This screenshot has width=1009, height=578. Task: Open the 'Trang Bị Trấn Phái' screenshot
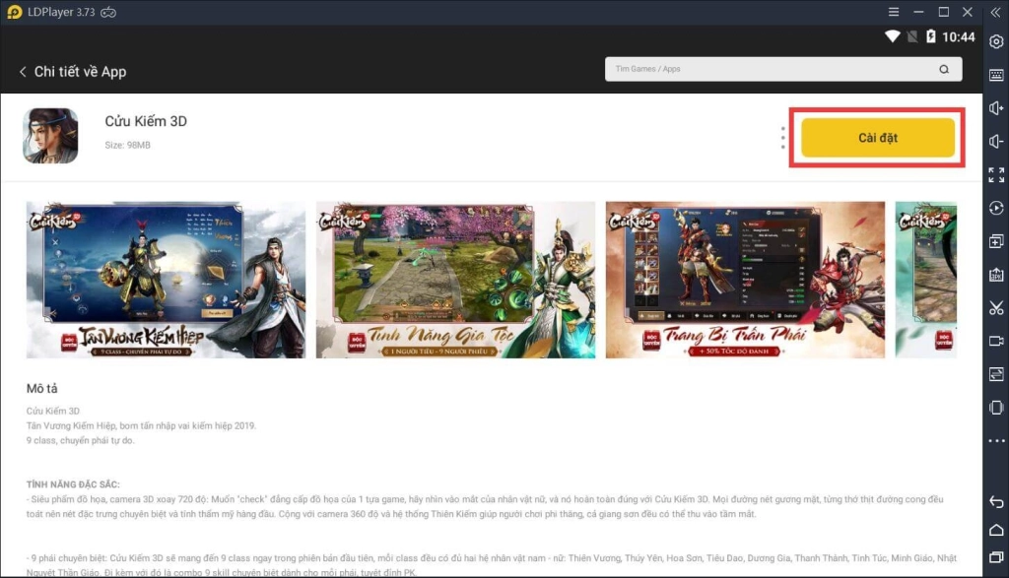(x=745, y=280)
